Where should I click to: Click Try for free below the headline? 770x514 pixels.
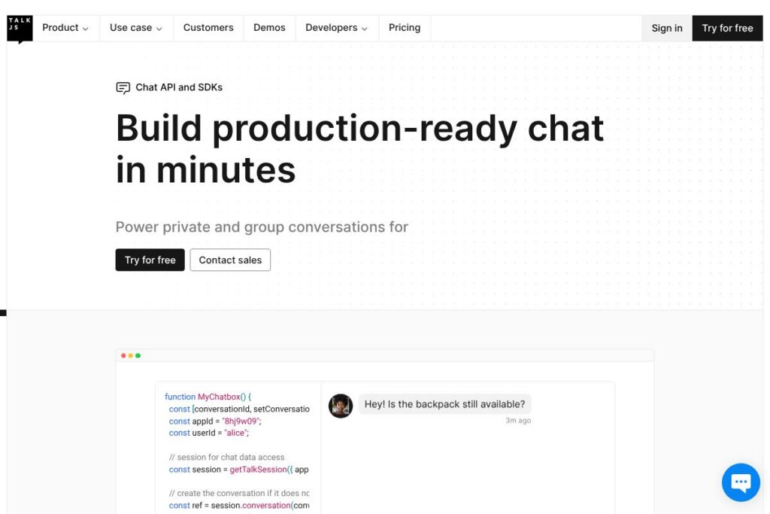coord(150,260)
